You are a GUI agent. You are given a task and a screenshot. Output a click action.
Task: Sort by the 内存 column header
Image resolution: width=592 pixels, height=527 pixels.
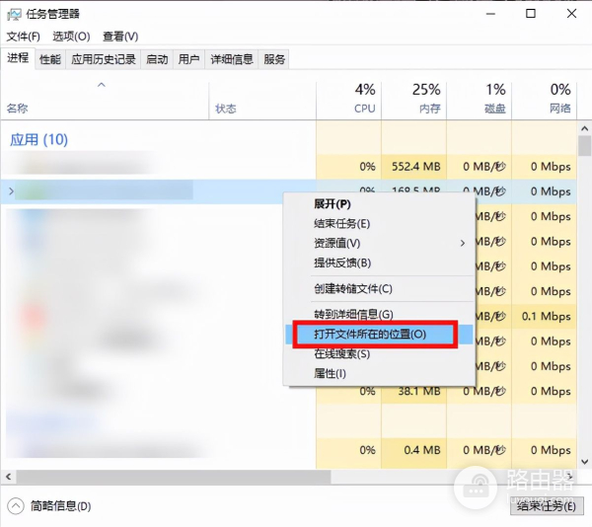pos(414,99)
